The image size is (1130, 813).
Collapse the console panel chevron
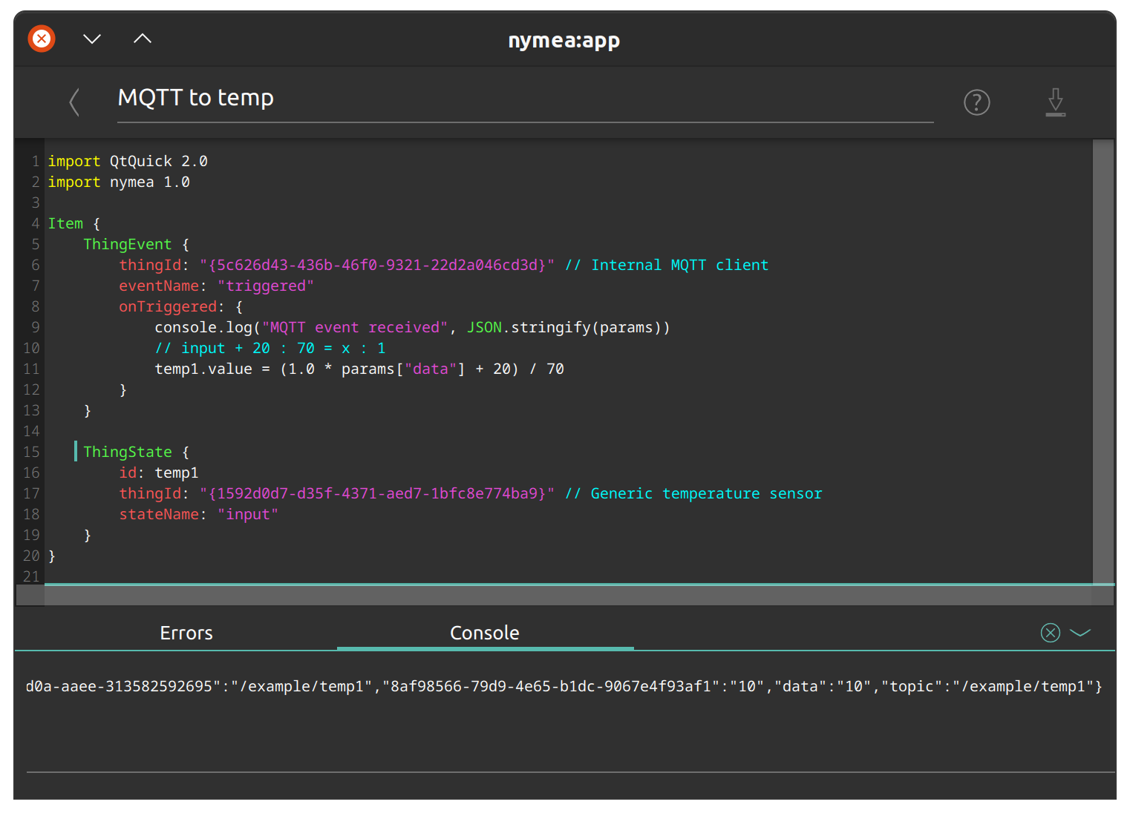click(x=1080, y=633)
